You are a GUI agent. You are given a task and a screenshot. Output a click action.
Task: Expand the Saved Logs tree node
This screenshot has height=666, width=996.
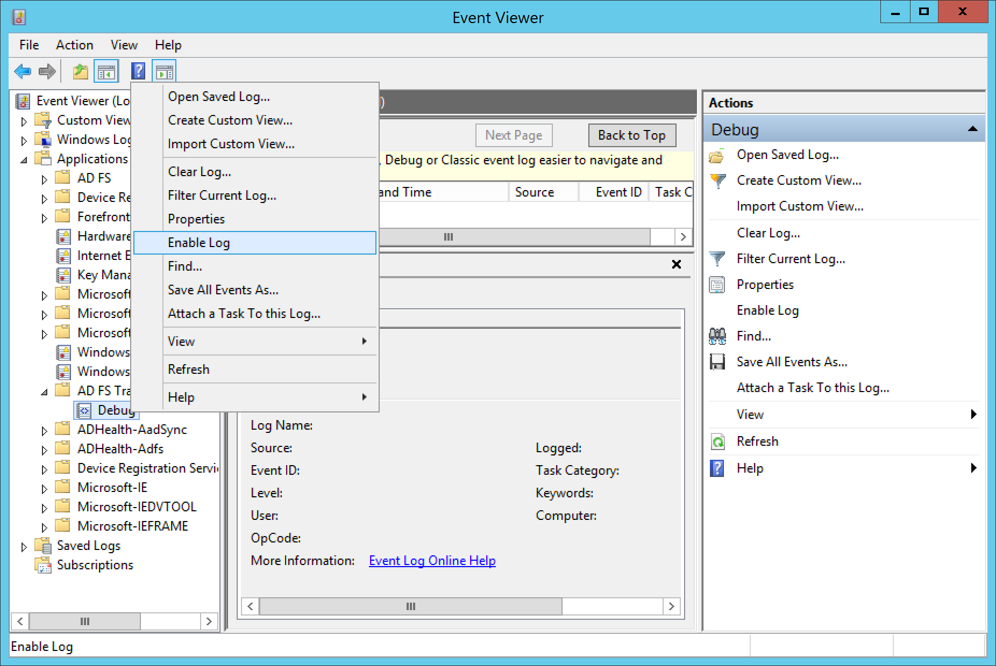pyautogui.click(x=24, y=547)
